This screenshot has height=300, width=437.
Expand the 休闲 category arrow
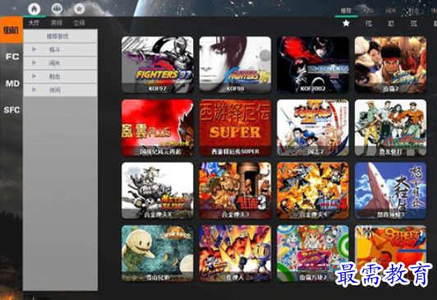click(x=34, y=90)
